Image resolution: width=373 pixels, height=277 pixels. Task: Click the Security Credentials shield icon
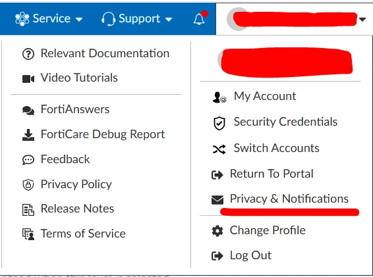(219, 123)
